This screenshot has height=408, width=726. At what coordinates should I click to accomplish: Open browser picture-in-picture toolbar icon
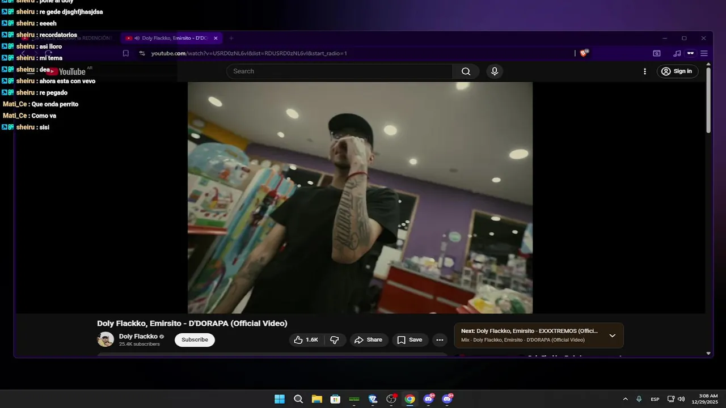[x=657, y=53]
